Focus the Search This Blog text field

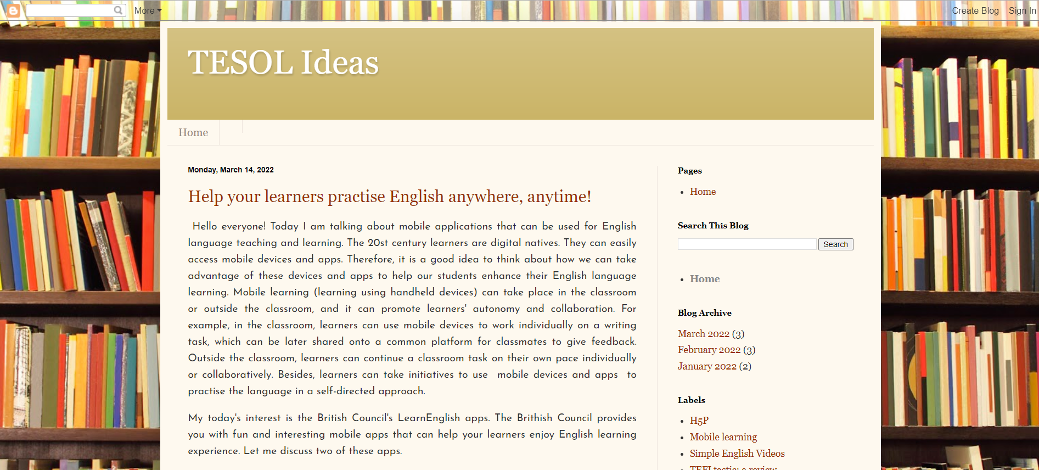click(x=746, y=244)
